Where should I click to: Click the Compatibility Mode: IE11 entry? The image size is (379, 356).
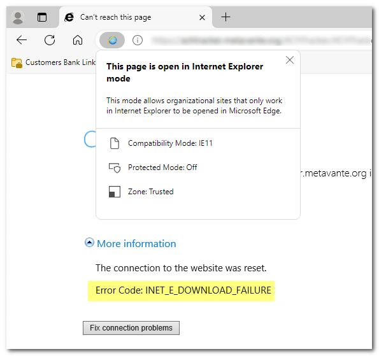click(170, 143)
